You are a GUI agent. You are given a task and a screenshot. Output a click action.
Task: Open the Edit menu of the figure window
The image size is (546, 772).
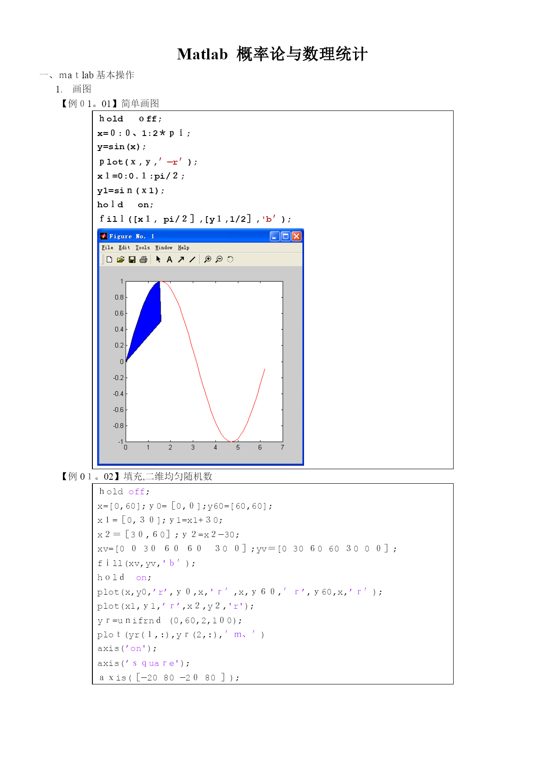124,248
